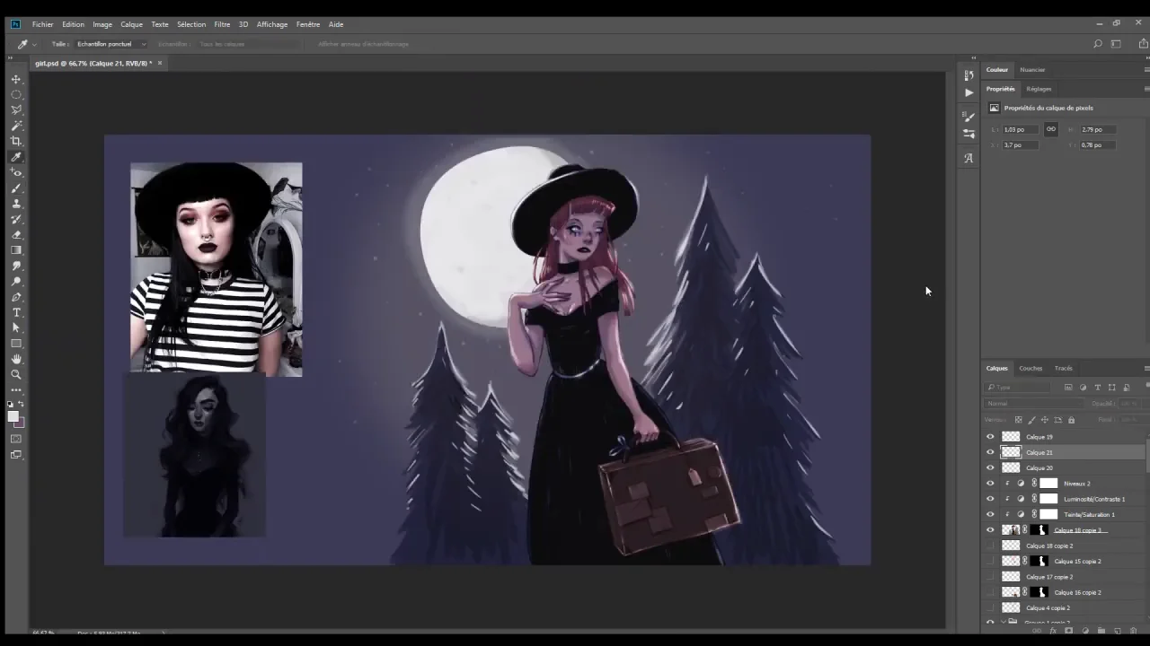Viewport: 1150px width, 646px height.
Task: Open the Affichage menu
Action: pos(272,24)
